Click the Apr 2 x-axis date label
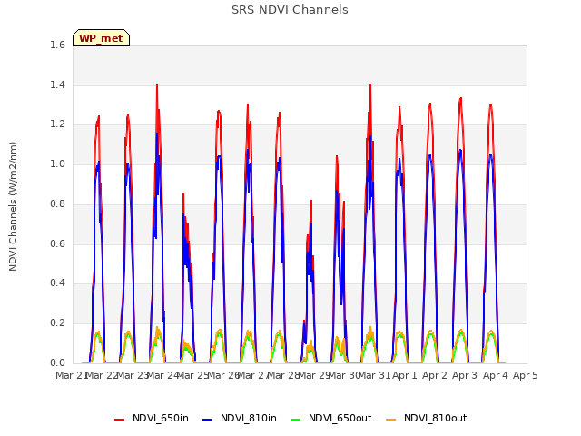 point(435,375)
